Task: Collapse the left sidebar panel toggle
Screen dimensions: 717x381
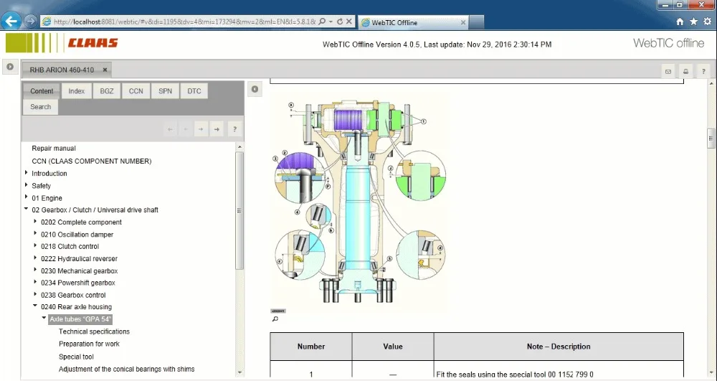Action: (x=10, y=67)
